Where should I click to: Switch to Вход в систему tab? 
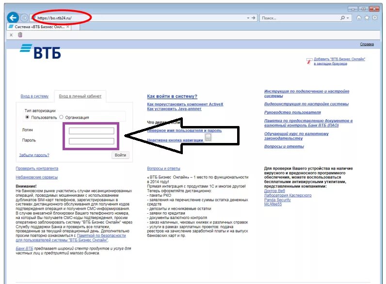[x=34, y=96]
